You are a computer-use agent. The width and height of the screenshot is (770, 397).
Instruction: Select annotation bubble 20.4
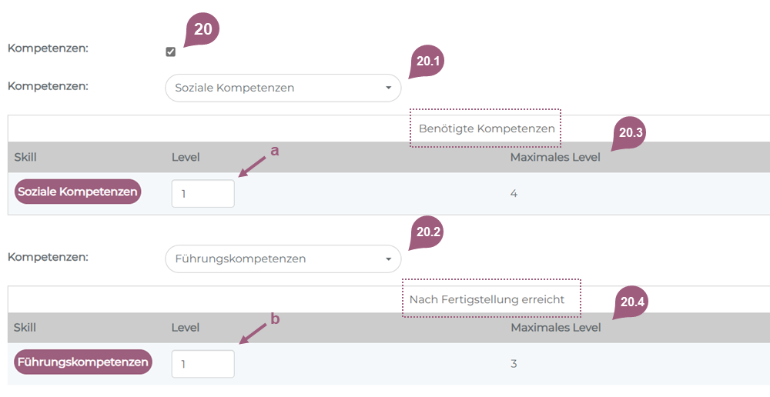pos(631,302)
